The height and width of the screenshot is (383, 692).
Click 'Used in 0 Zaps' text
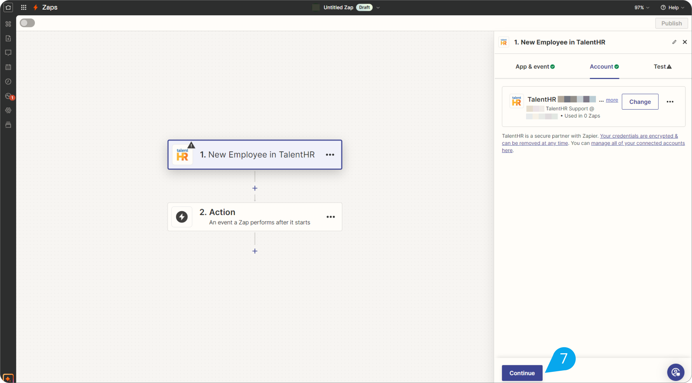582,116
